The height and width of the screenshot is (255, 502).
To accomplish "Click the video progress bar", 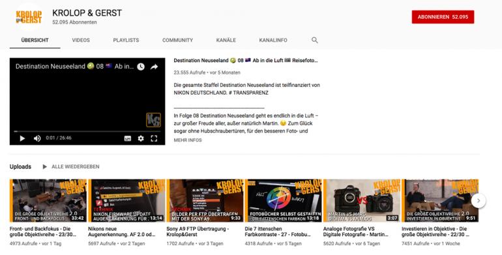I will click(87, 131).
